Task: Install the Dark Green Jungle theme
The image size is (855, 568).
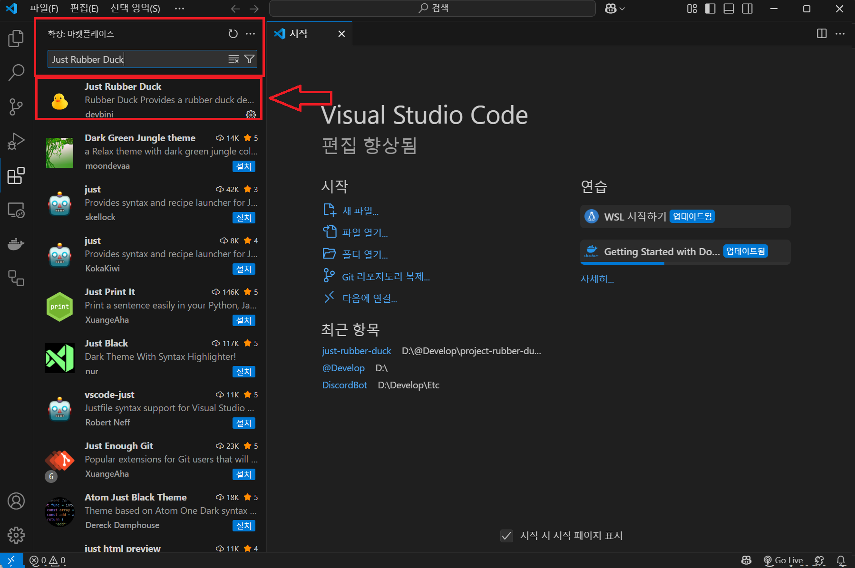Action: (x=244, y=166)
